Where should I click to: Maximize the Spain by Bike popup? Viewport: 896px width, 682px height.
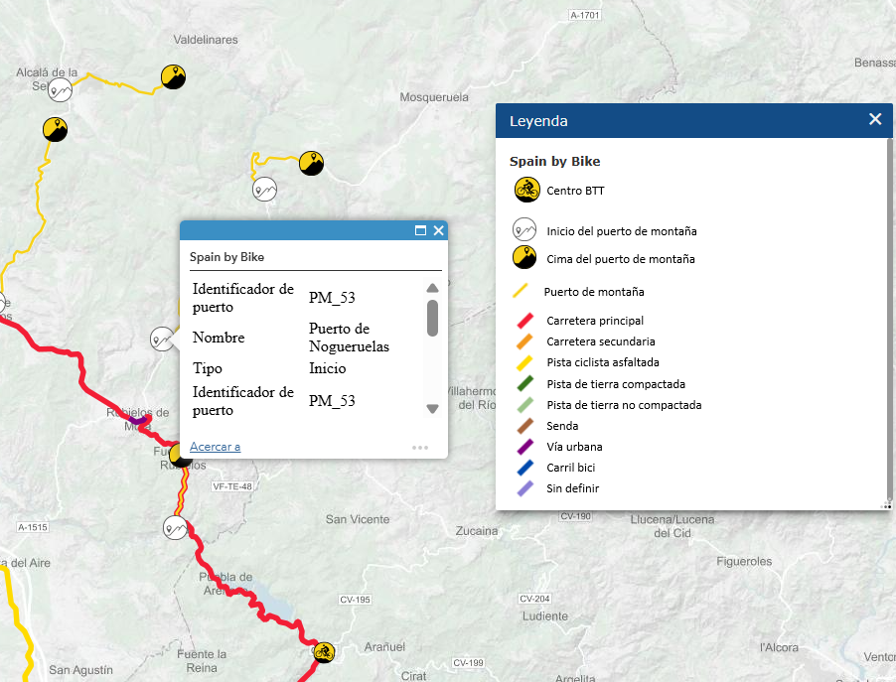(x=420, y=230)
